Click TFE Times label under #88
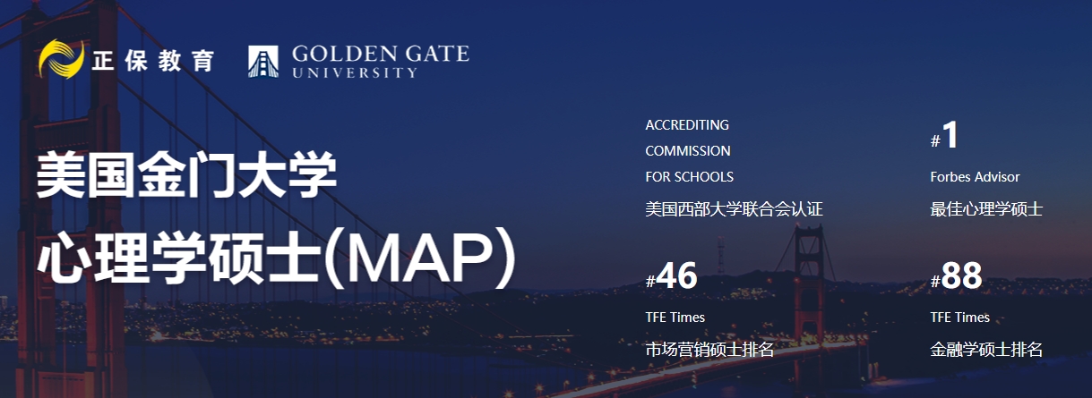Screen dimensions: 1092x398 point(960,317)
